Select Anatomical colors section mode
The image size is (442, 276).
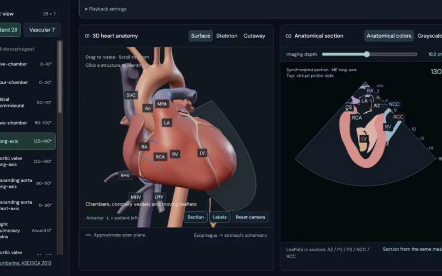pyautogui.click(x=389, y=36)
